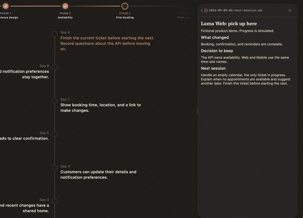303x218 pixels.
Task: Click the 'Next session' heading
Action: coord(213,68)
